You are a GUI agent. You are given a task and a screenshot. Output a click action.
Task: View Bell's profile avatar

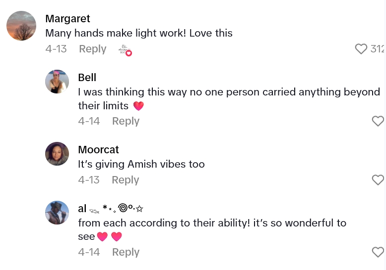pos(57,82)
